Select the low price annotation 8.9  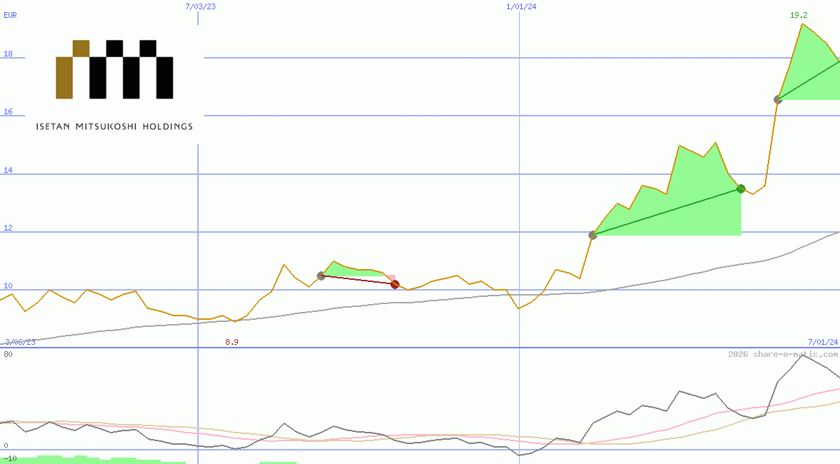tap(231, 342)
